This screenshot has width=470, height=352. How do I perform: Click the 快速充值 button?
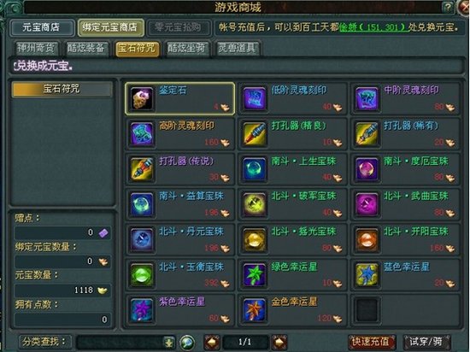372,342
